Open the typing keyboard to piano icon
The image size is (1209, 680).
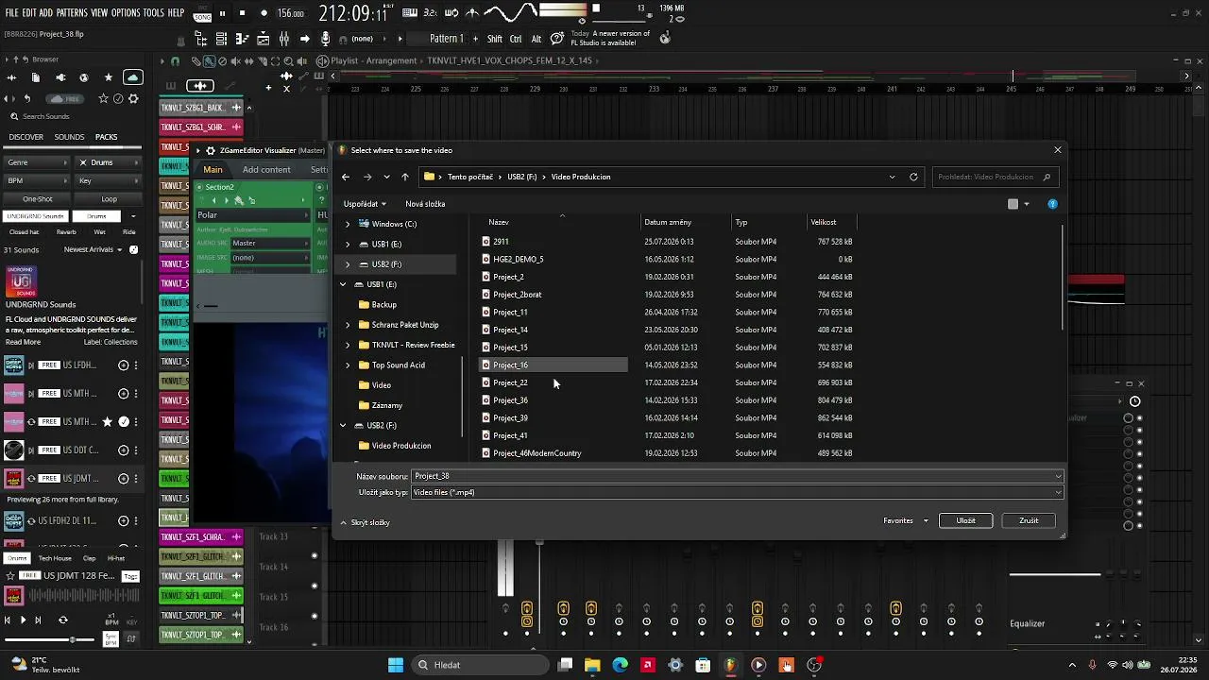[x=410, y=13]
